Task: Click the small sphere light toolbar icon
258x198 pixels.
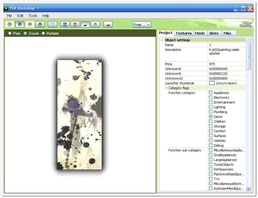Action: click(95, 24)
